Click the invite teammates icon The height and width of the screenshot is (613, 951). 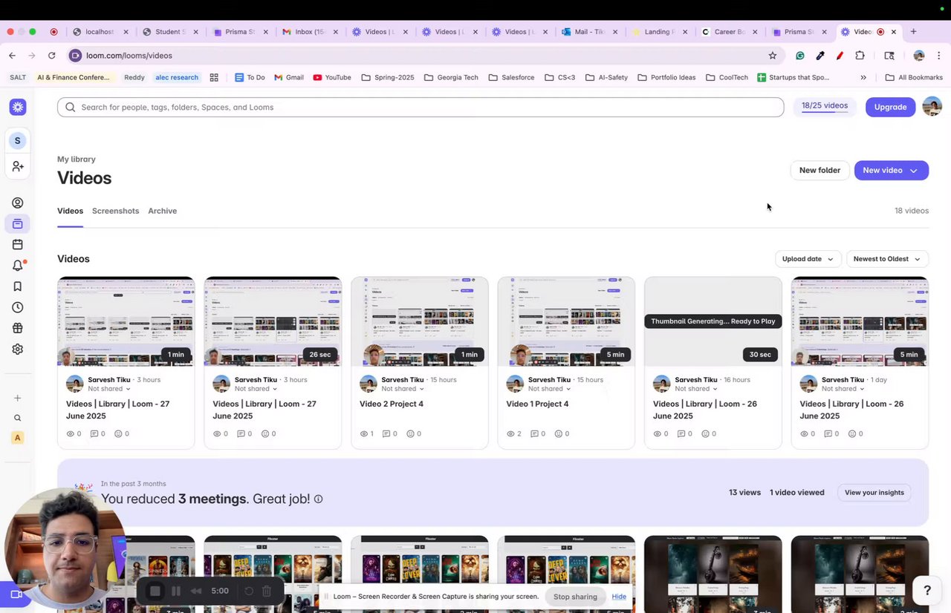click(x=18, y=167)
